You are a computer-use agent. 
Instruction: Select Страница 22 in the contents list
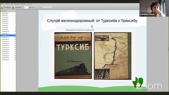[x=8, y=56]
